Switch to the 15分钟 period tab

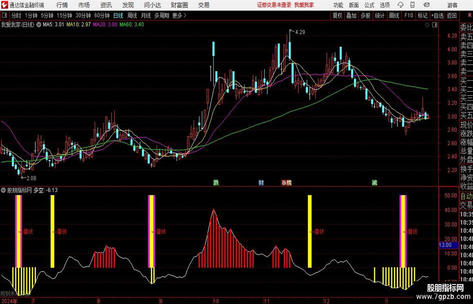[65, 15]
